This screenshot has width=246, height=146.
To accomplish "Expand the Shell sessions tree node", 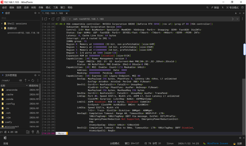I will click(x=2, y=24).
